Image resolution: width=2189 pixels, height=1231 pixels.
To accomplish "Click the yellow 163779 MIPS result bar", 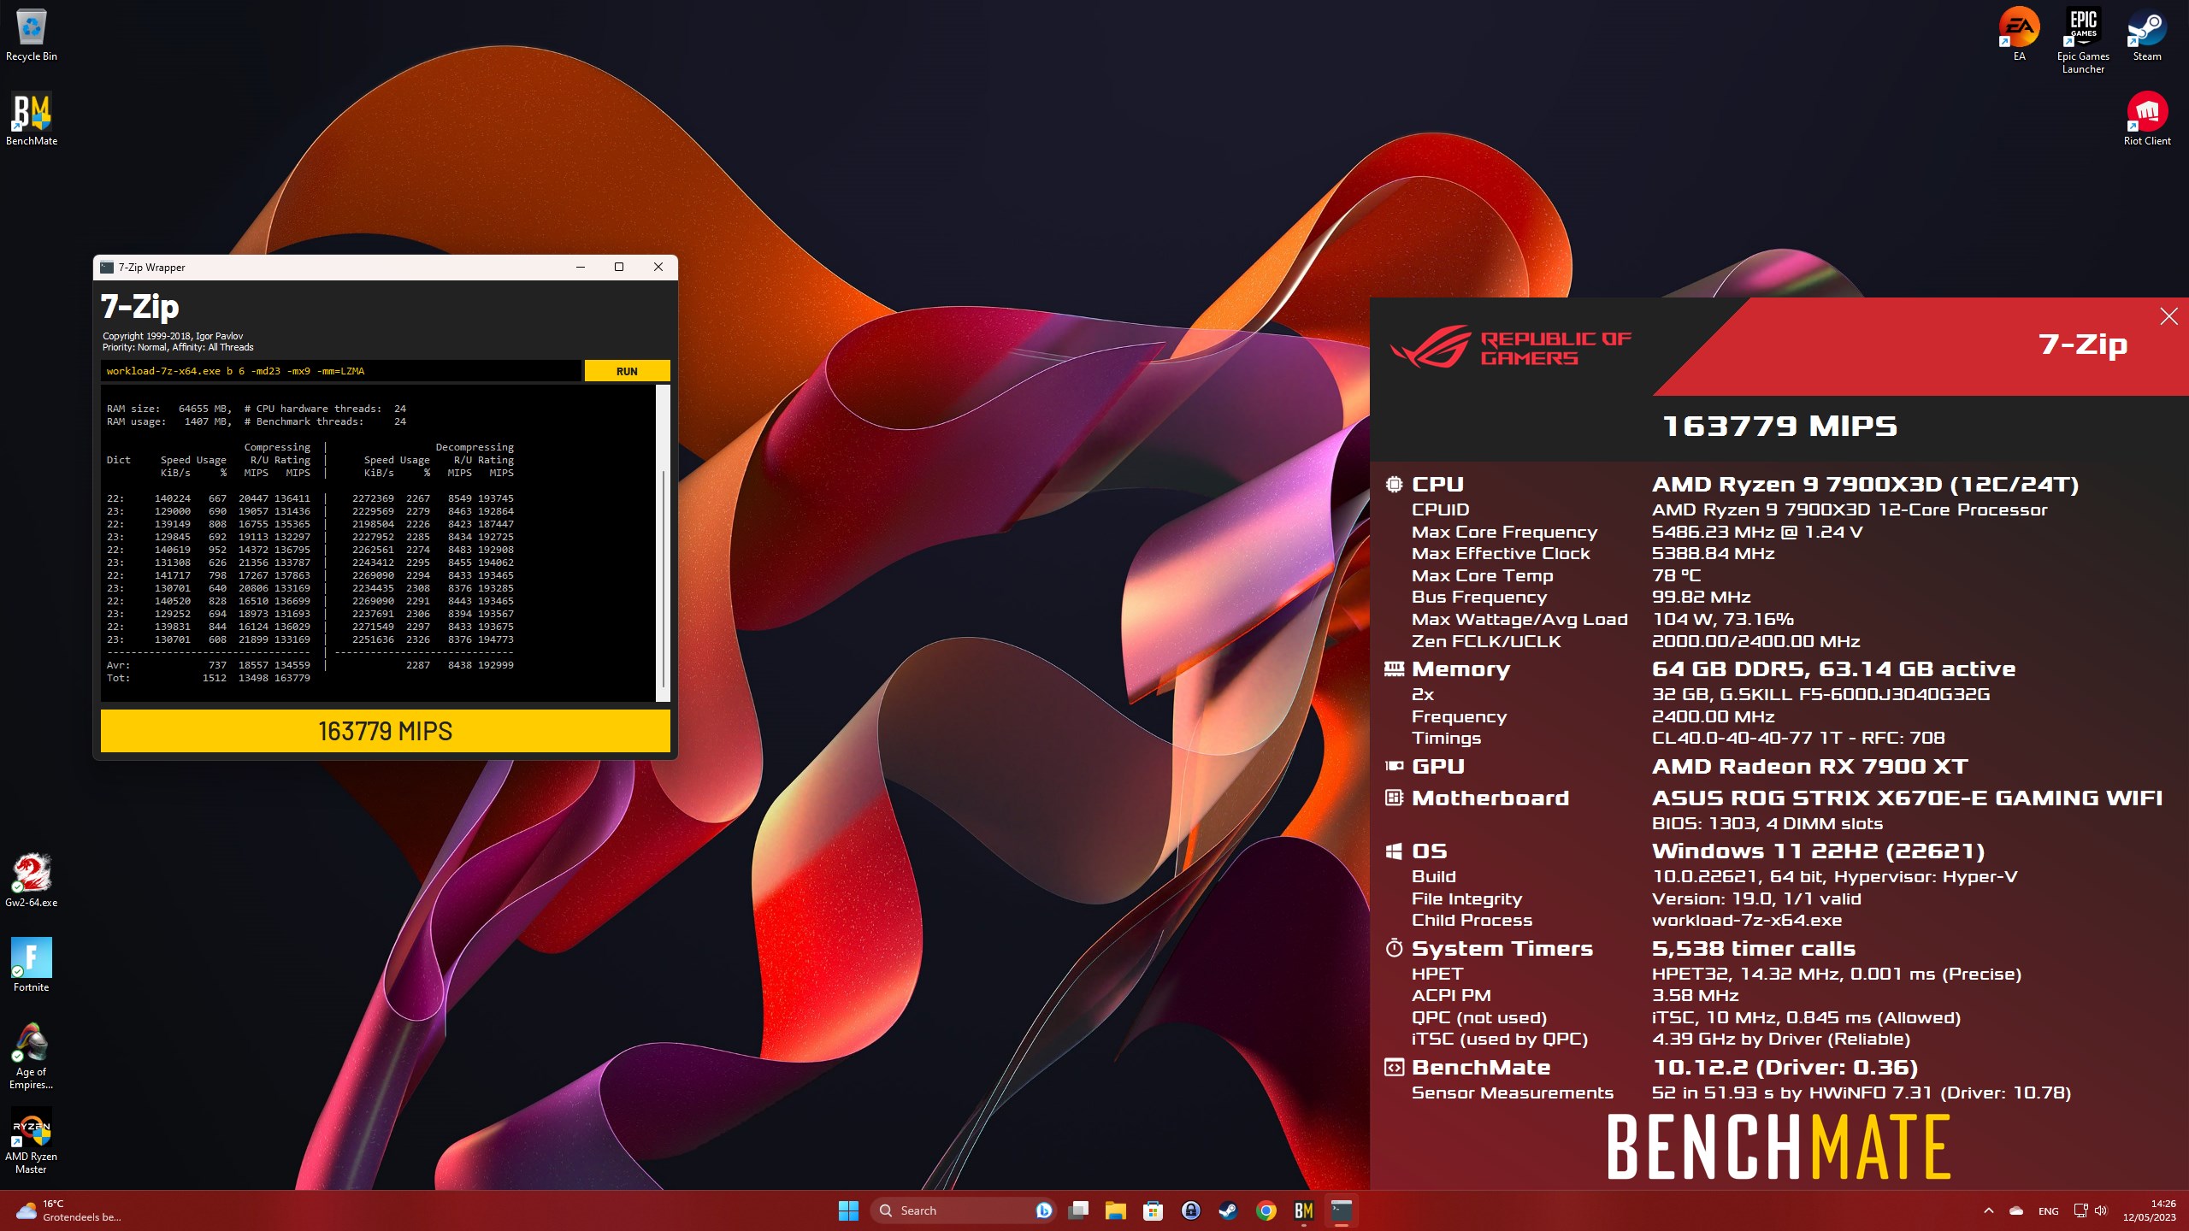I will point(385,731).
